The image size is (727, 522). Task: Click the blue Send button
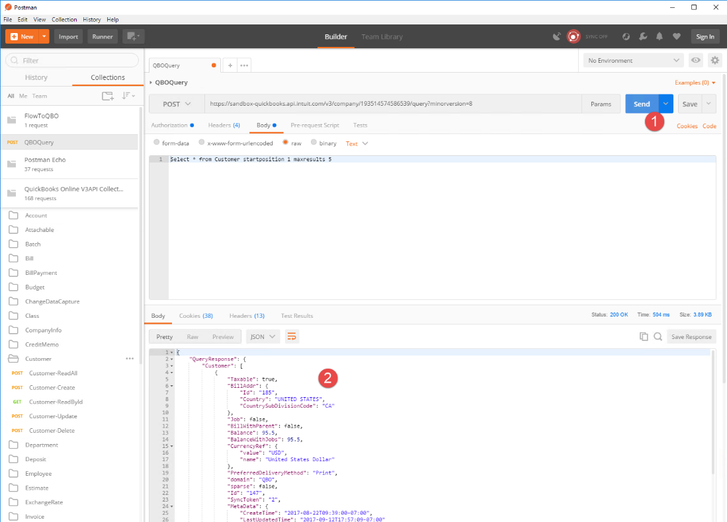(x=642, y=104)
